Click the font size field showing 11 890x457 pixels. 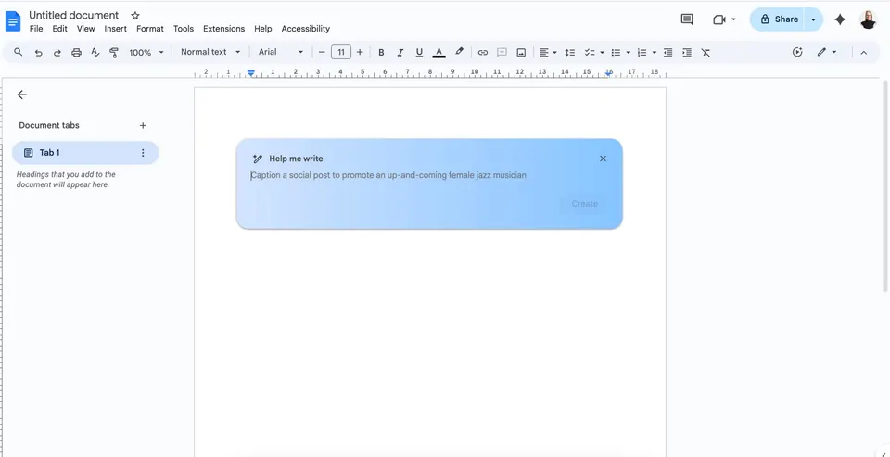pos(340,52)
